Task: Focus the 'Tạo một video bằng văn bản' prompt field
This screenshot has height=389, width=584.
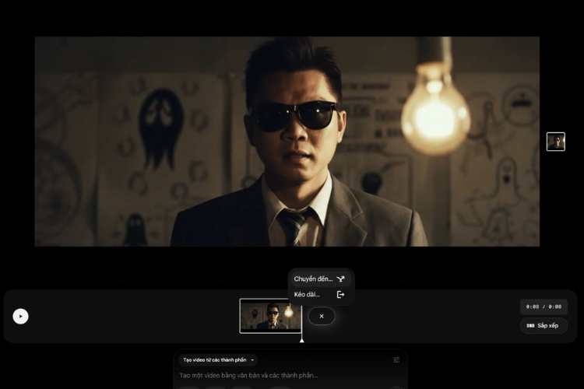Action: (249, 375)
